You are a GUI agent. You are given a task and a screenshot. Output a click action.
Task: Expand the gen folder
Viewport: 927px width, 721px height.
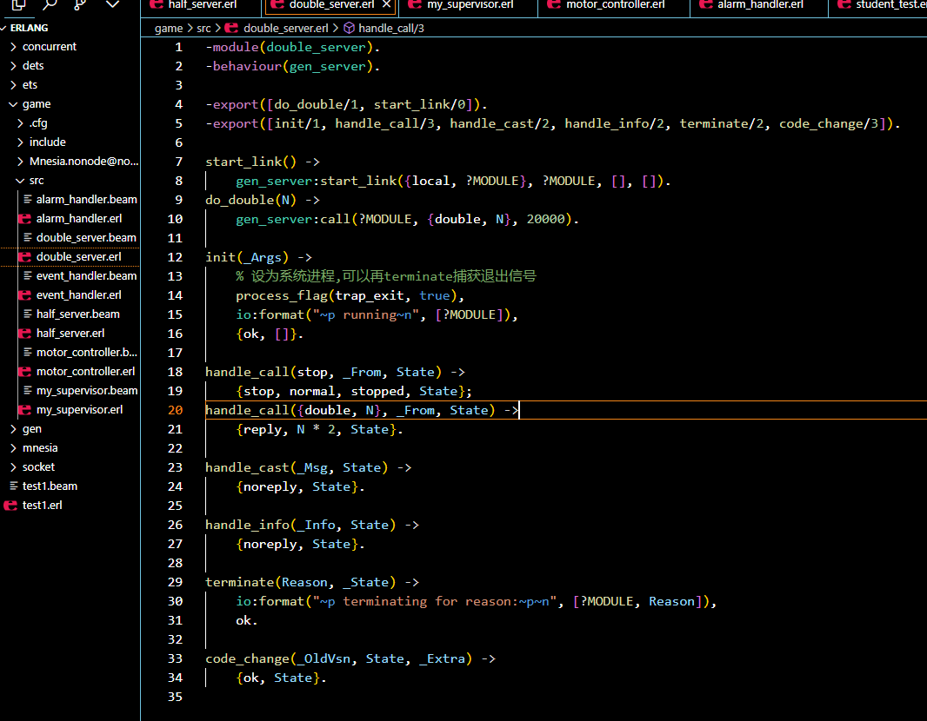[x=70, y=429]
